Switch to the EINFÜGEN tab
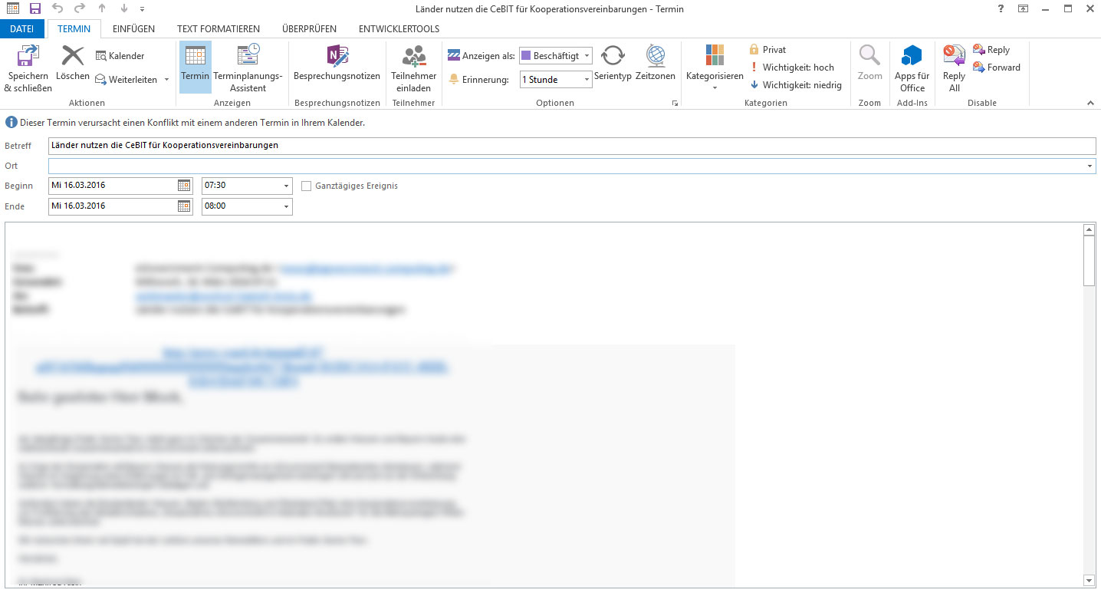This screenshot has width=1101, height=593. tap(133, 29)
